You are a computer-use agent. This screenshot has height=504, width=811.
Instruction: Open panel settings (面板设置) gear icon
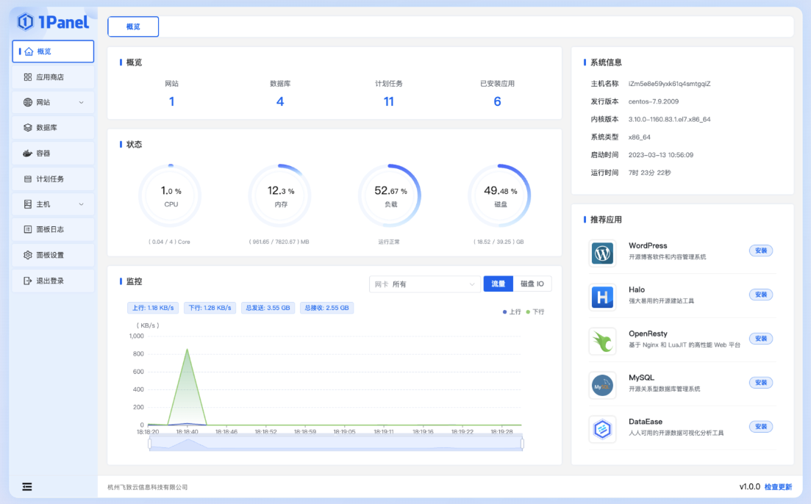coord(28,256)
